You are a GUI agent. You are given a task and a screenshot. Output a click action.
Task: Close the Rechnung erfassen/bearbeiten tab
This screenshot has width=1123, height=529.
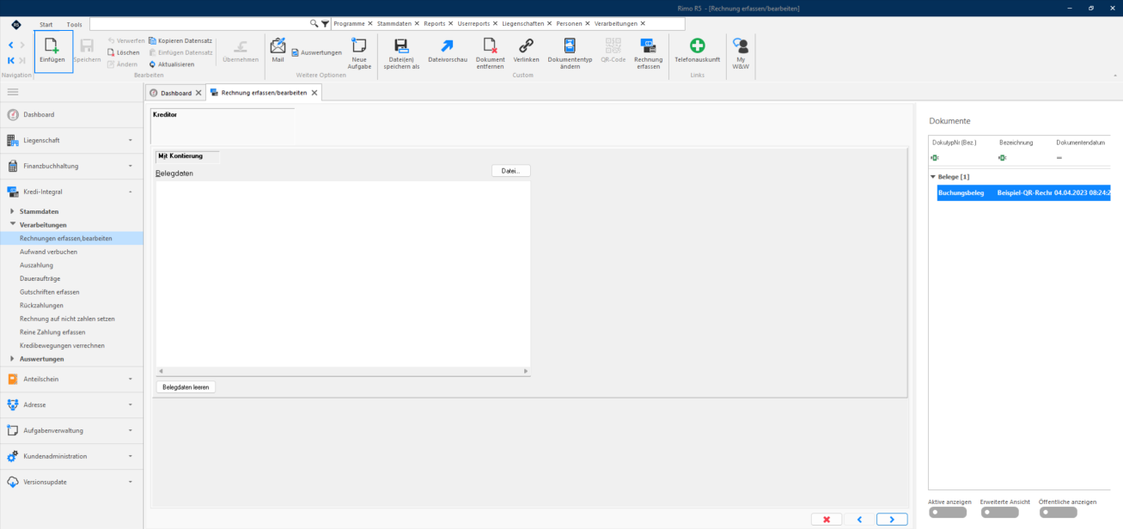[x=314, y=93]
